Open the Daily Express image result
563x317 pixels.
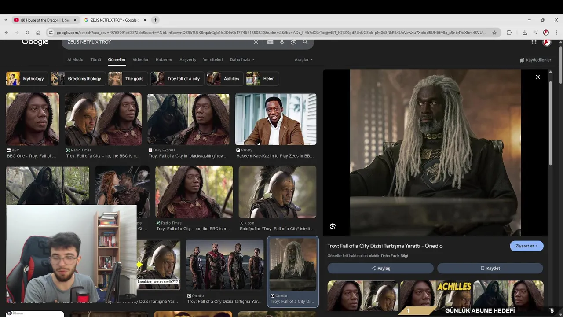click(188, 119)
